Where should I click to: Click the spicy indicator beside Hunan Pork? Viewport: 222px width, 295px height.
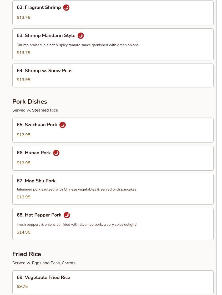(x=56, y=153)
